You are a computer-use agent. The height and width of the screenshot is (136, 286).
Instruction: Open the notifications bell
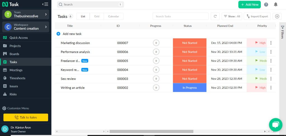click(276, 4)
